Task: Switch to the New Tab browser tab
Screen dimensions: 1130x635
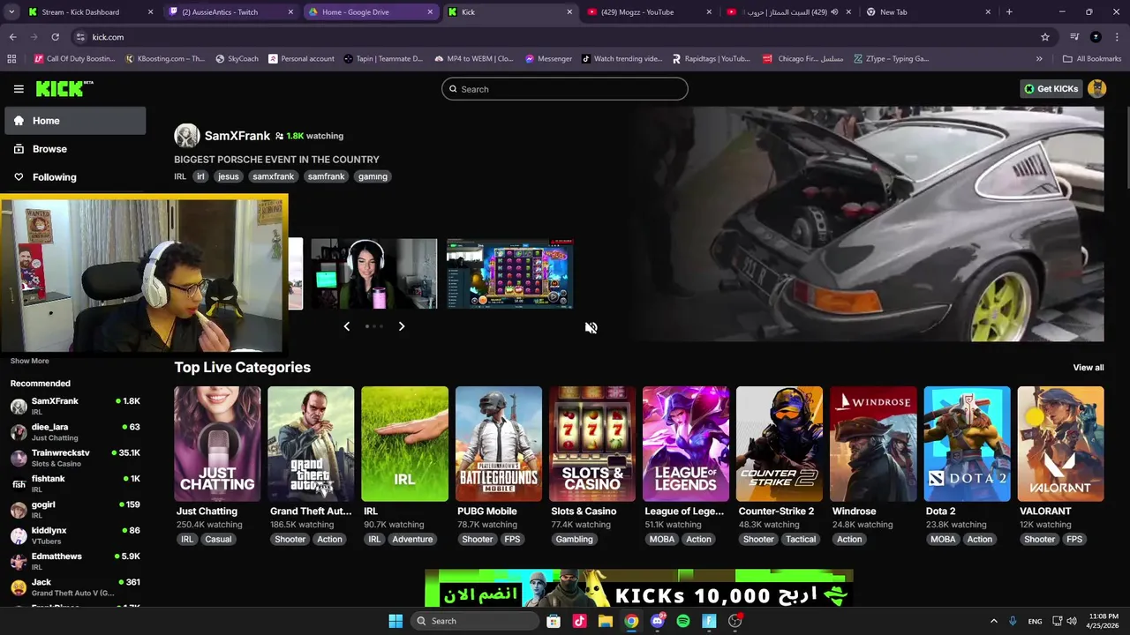Action: 929,12
